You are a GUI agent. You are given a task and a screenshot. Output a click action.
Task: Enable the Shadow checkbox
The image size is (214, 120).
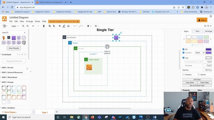pos(184,75)
